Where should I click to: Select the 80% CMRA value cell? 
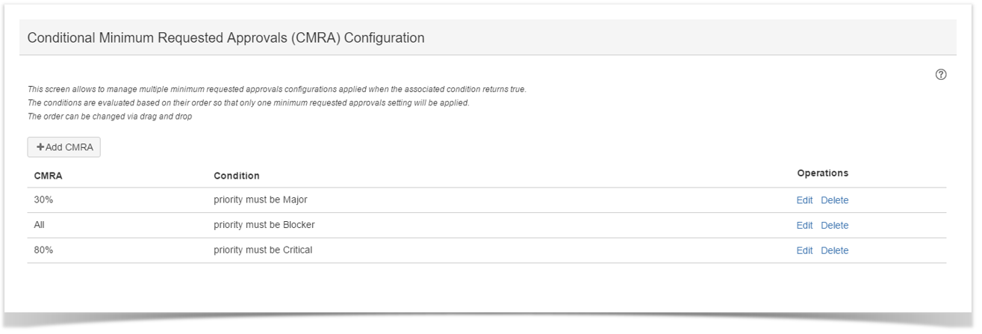click(44, 250)
